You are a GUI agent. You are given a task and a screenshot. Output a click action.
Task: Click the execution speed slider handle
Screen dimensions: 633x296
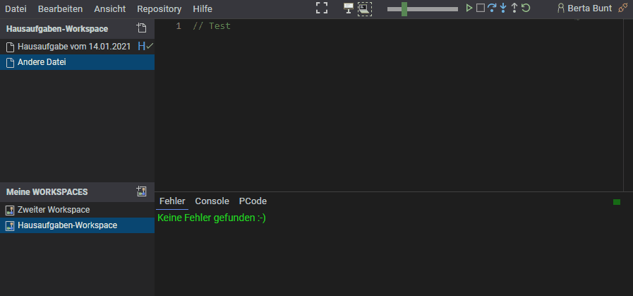tap(404, 8)
